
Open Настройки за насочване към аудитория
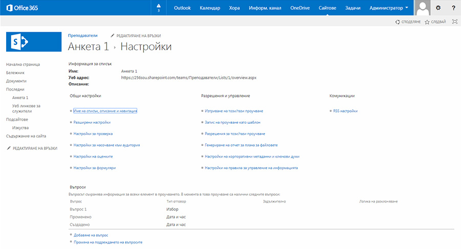(x=107, y=145)
